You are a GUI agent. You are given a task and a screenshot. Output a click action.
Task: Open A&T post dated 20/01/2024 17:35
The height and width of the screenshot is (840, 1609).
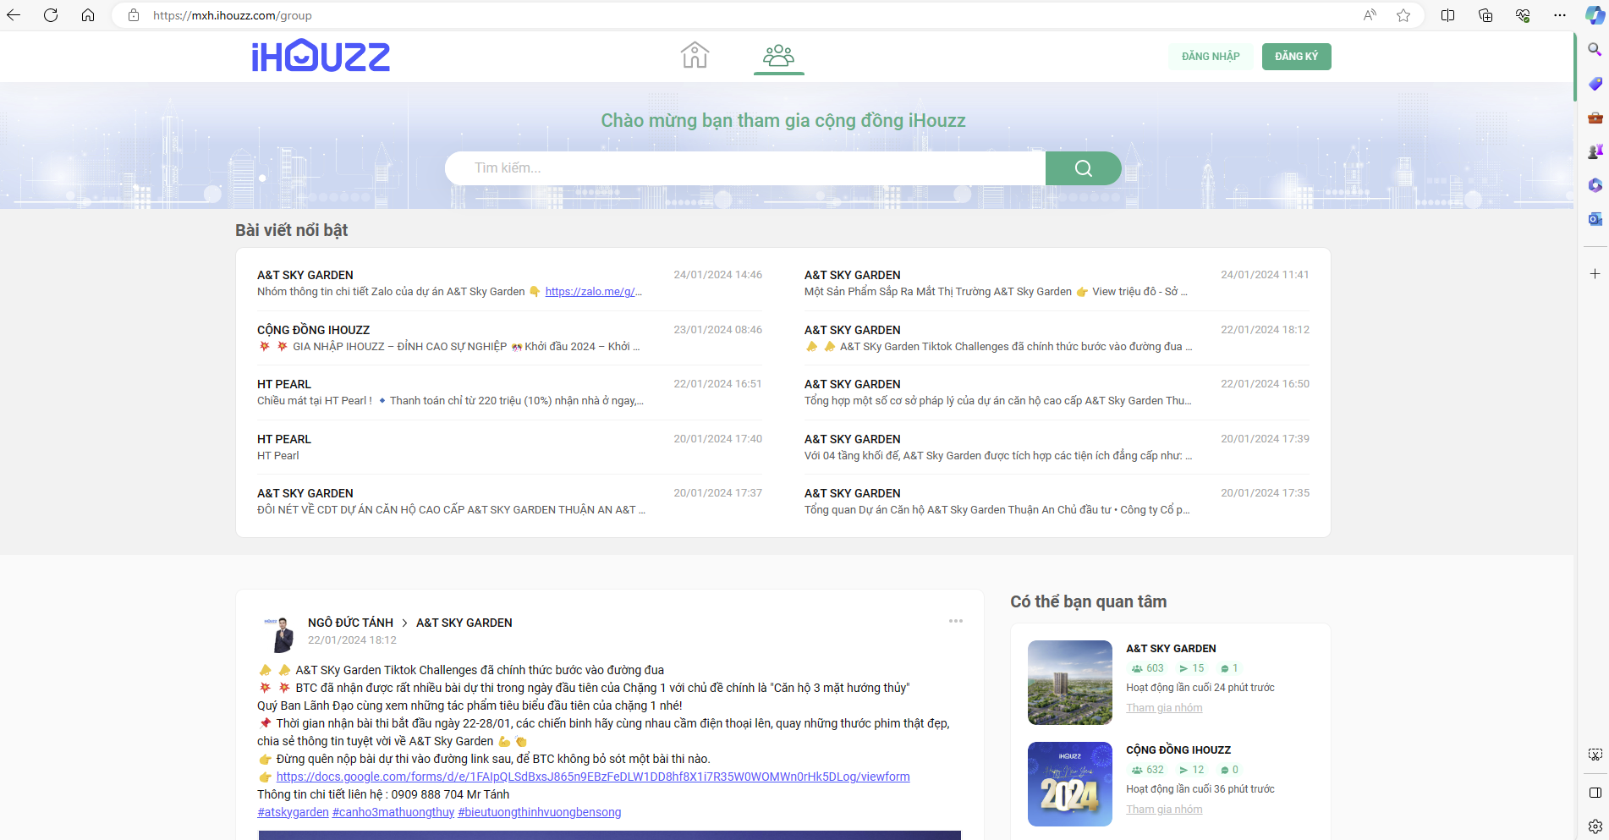1057,502
